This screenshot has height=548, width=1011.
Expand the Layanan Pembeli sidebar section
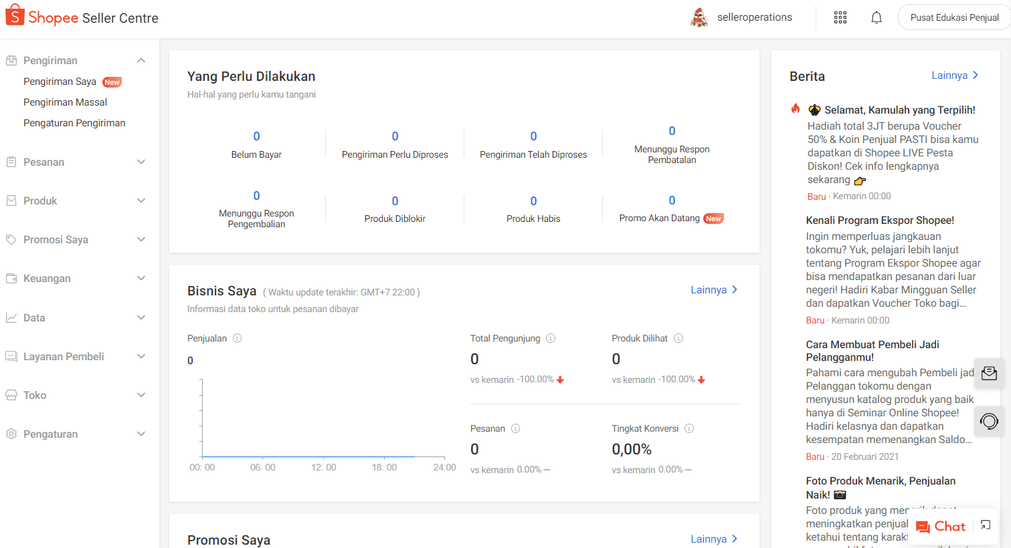click(x=141, y=357)
